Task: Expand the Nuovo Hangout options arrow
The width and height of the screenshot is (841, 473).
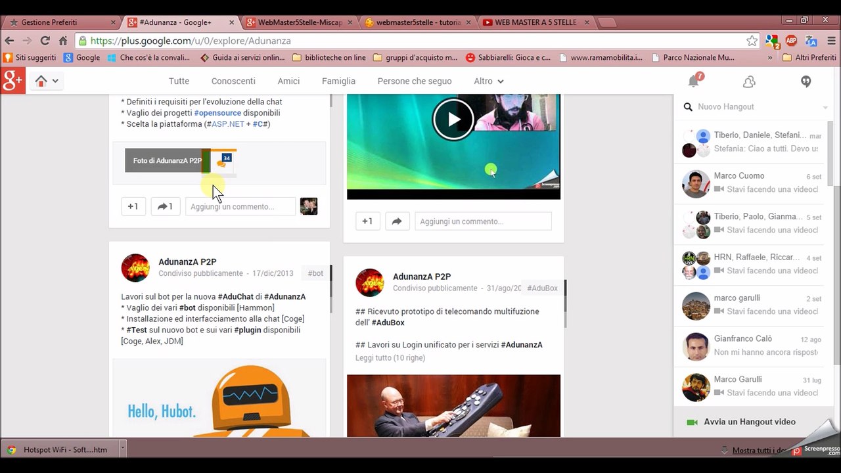Action: (825, 107)
